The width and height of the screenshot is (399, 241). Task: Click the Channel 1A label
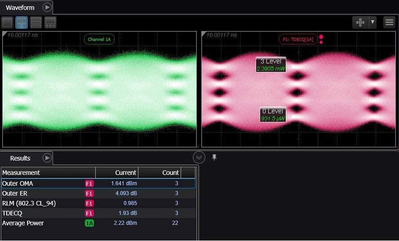99,40
